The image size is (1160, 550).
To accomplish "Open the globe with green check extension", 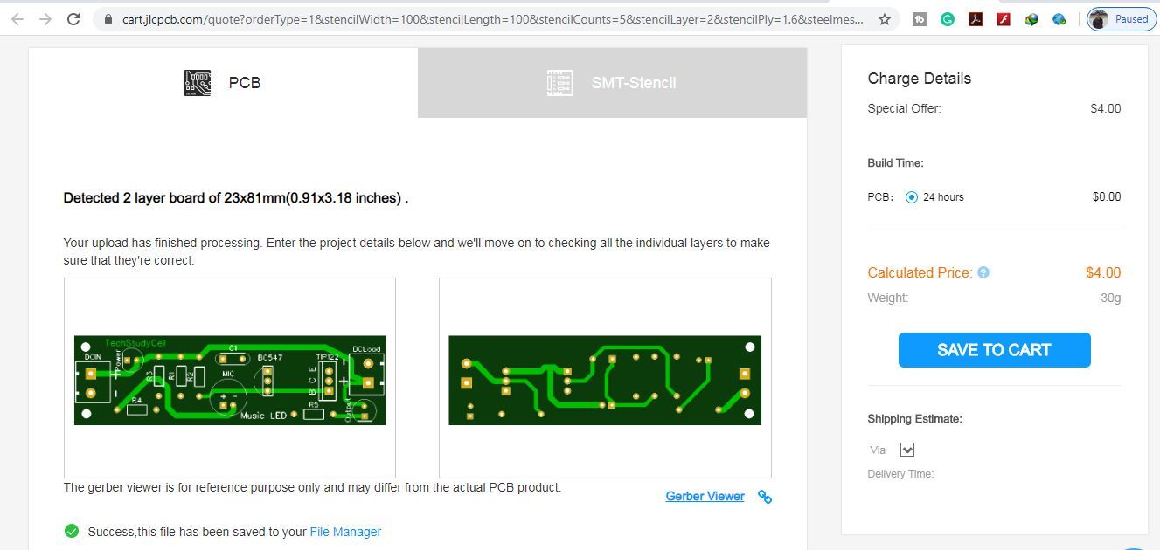I will 1059,18.
